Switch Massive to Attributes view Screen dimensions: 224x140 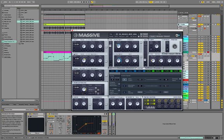159,37
